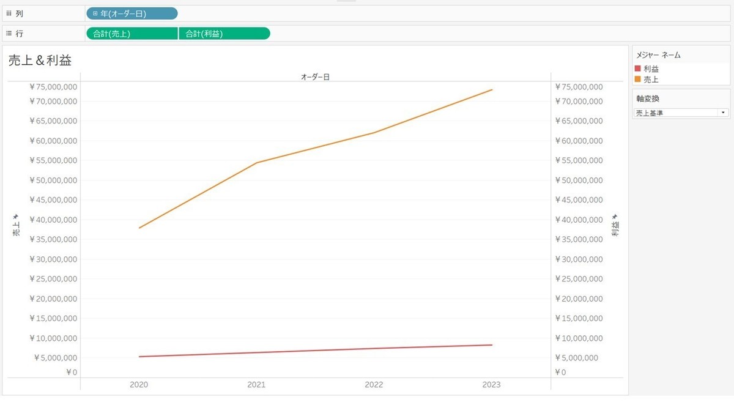This screenshot has height=413, width=734.
Task: Click the Columns shelf icon beside 列
Action: tap(9, 13)
